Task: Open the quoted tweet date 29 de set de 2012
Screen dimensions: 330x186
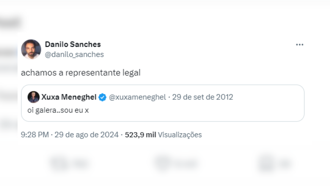Action: (x=203, y=97)
